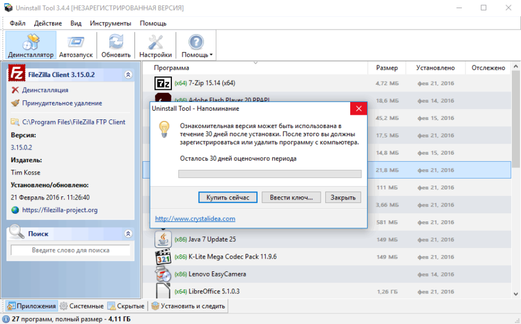Image resolution: width=521 pixels, height=324 pixels.
Task: Select LibreOffice 5.1.0.3 row
Action: 327,291
